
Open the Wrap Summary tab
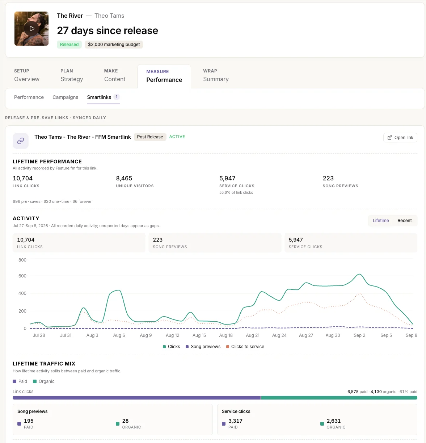pos(216,75)
